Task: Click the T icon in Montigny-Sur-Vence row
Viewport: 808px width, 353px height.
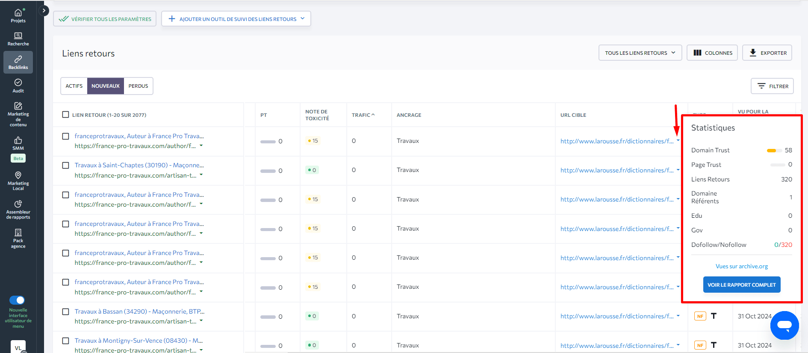Action: point(714,345)
